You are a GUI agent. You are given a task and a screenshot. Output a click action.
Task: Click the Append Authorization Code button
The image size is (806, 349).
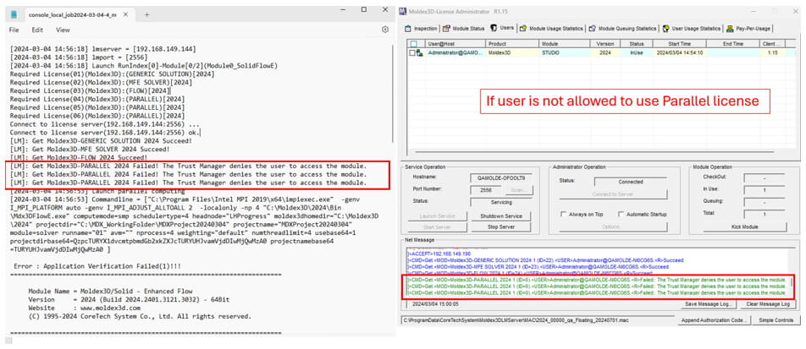coord(715,320)
